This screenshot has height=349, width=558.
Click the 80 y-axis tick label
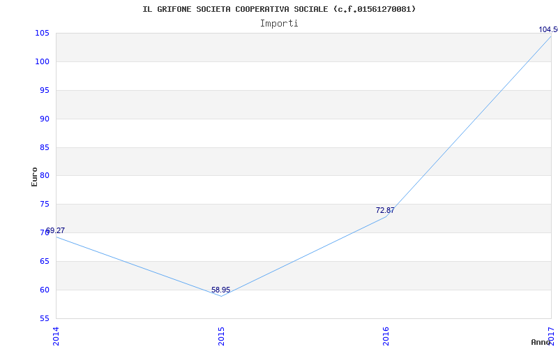tap(44, 176)
